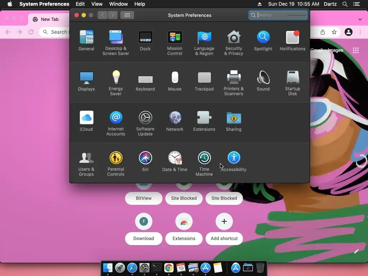Open Energy Saver pane
The height and width of the screenshot is (276, 368).
(x=116, y=83)
